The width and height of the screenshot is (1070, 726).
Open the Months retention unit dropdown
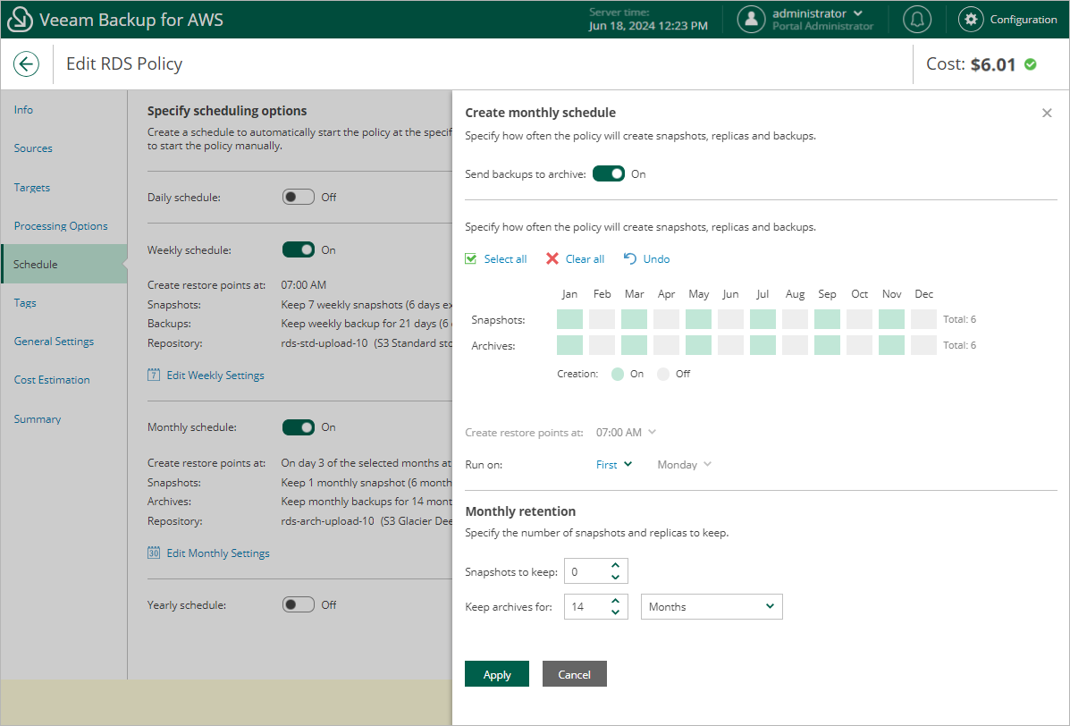[x=712, y=606]
